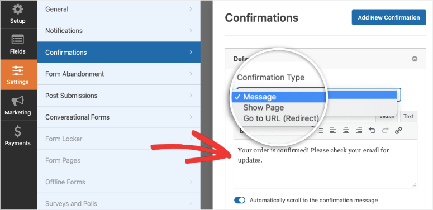Viewport: 433px width, 210px height.
Task: Open the Confirmation Type select box
Action: point(318,94)
